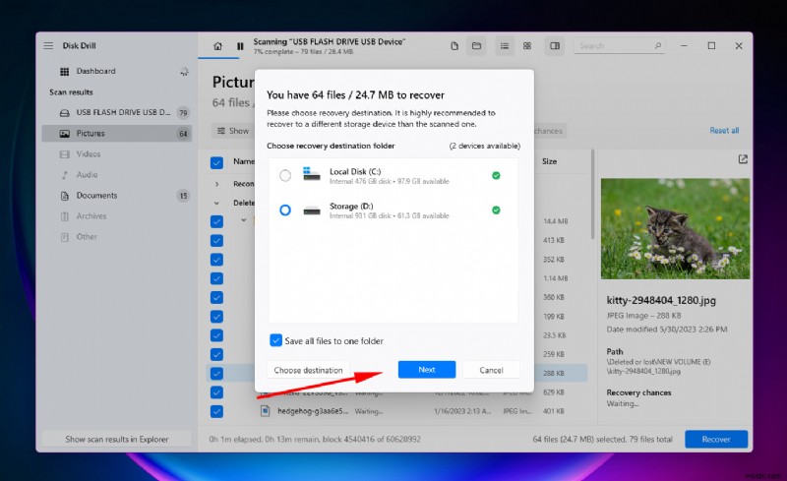Image resolution: width=787 pixels, height=481 pixels.
Task: Click the folder view icon in toolbar
Action: coord(476,45)
